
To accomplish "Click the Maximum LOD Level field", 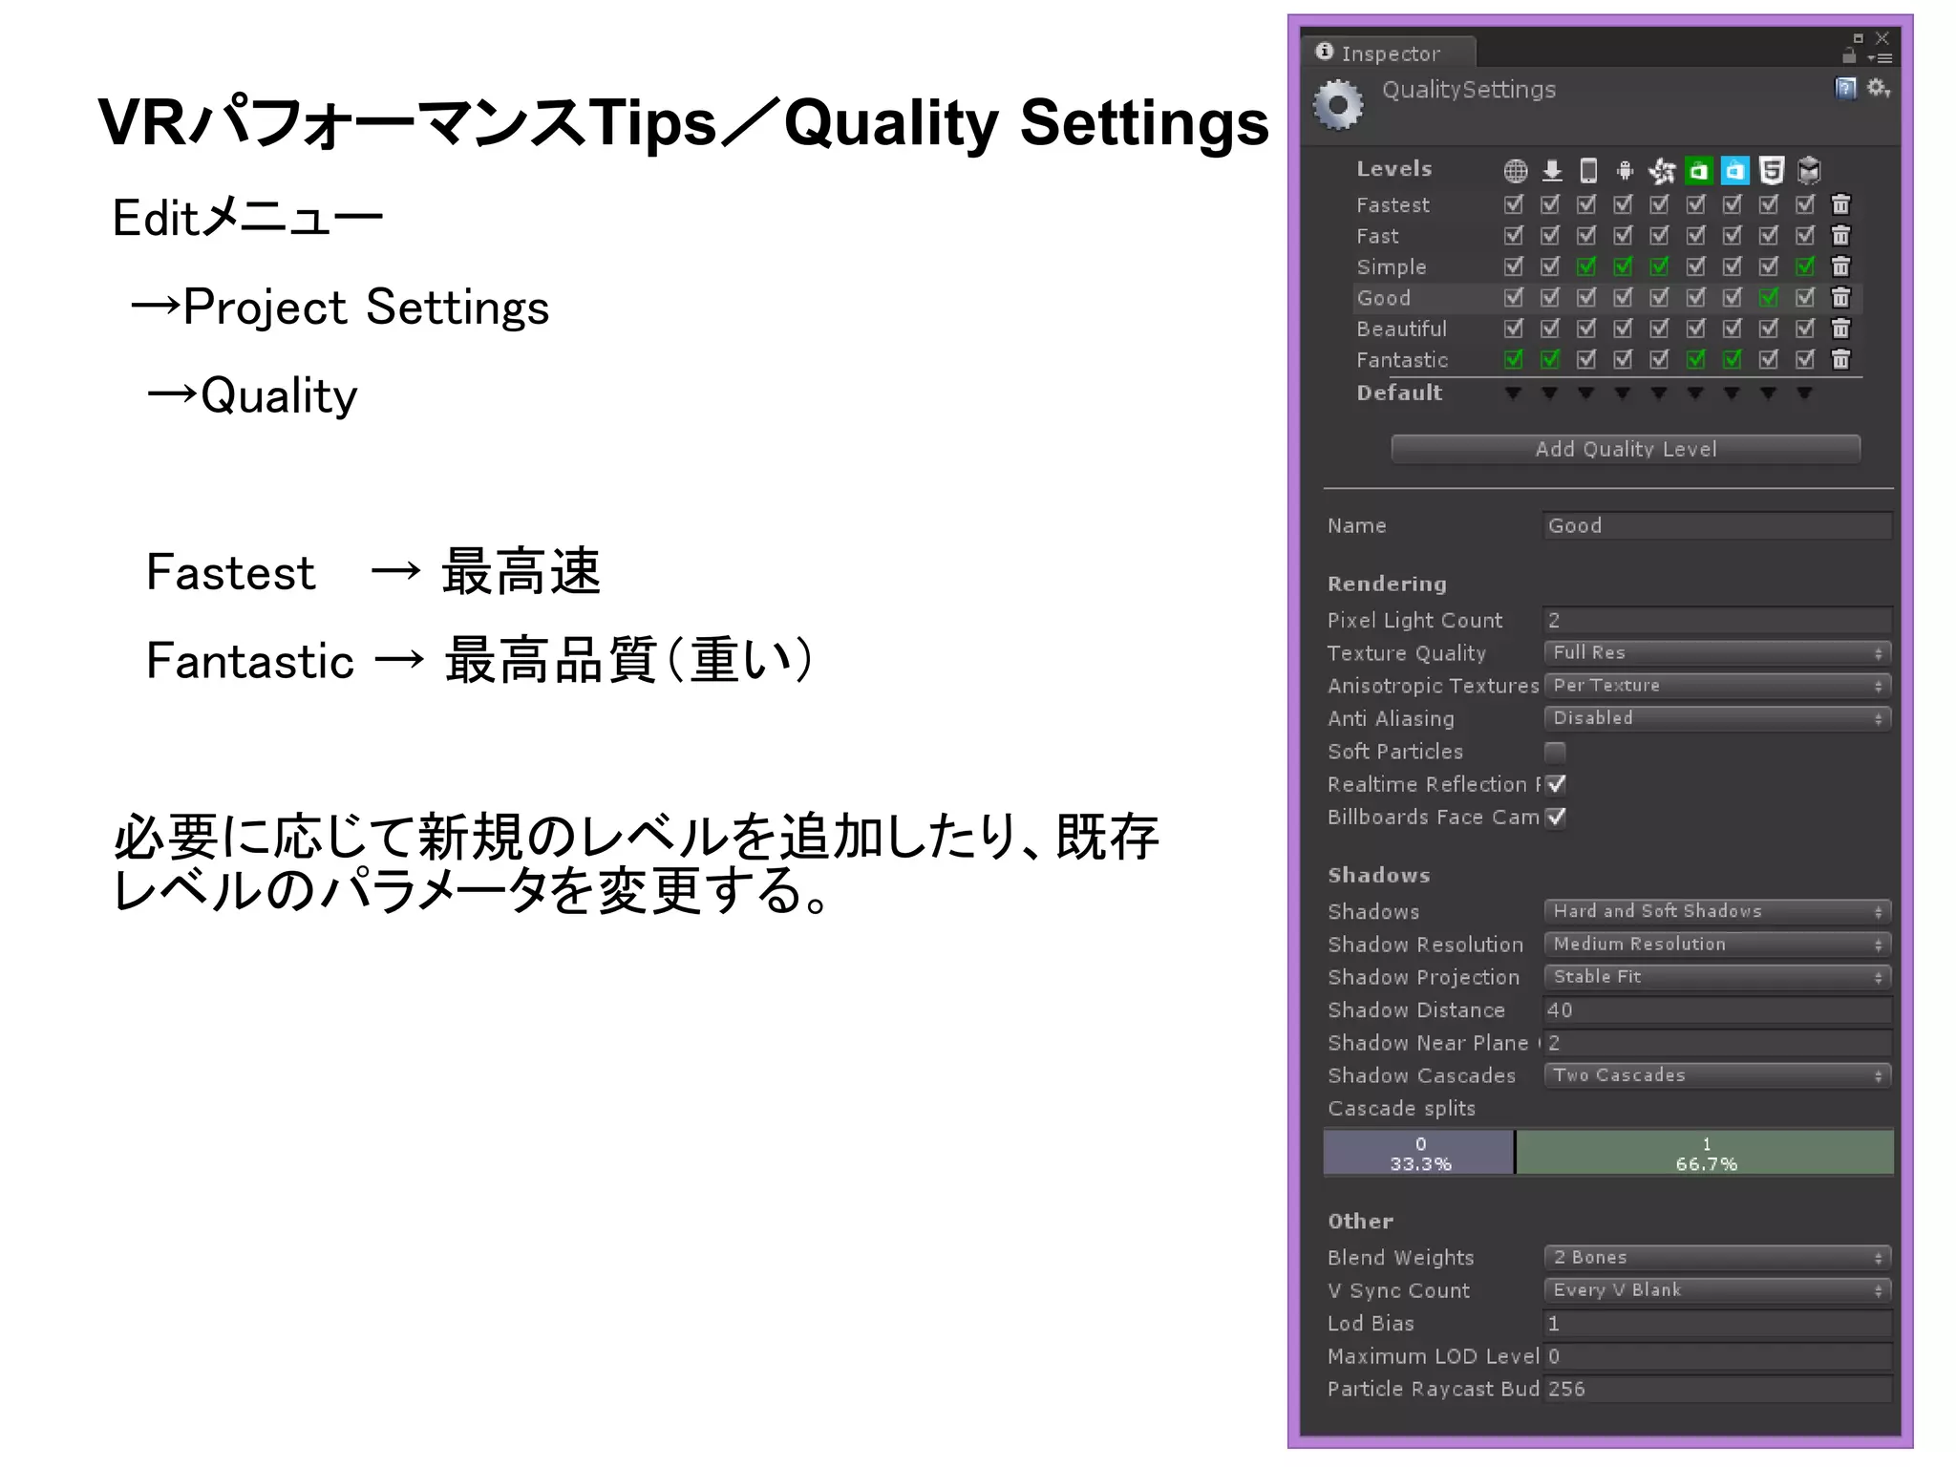I will click(1717, 1356).
